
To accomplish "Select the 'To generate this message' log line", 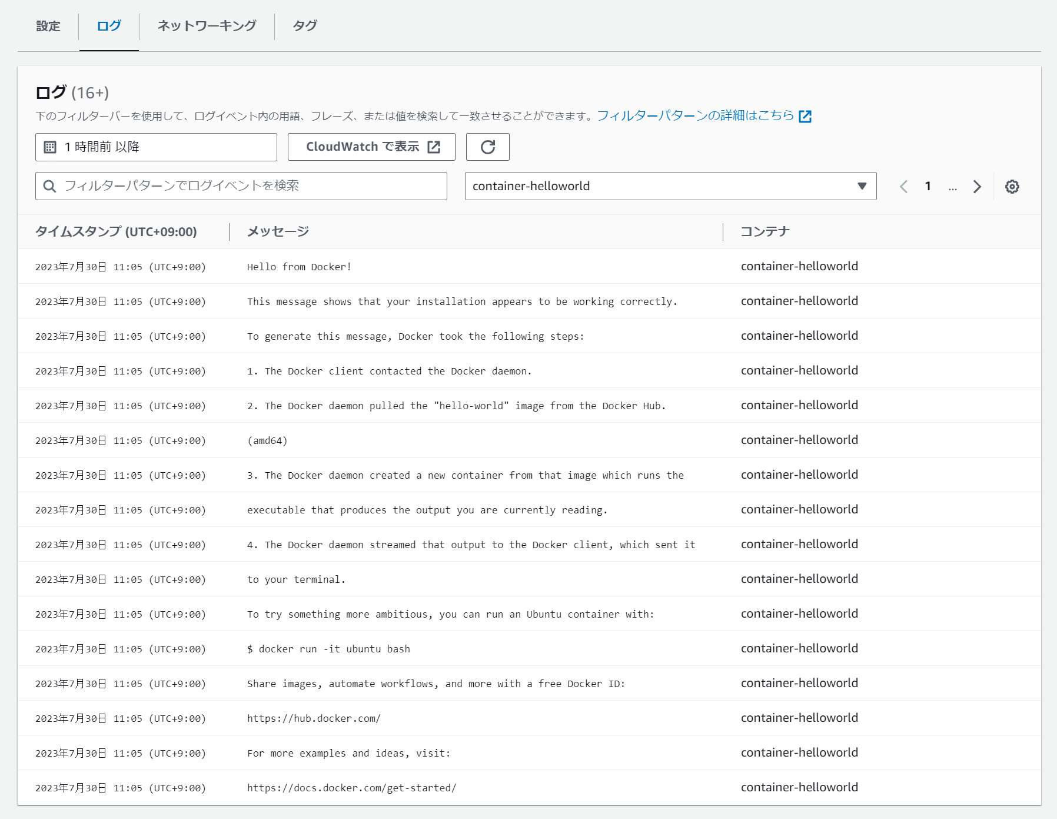I will (416, 336).
